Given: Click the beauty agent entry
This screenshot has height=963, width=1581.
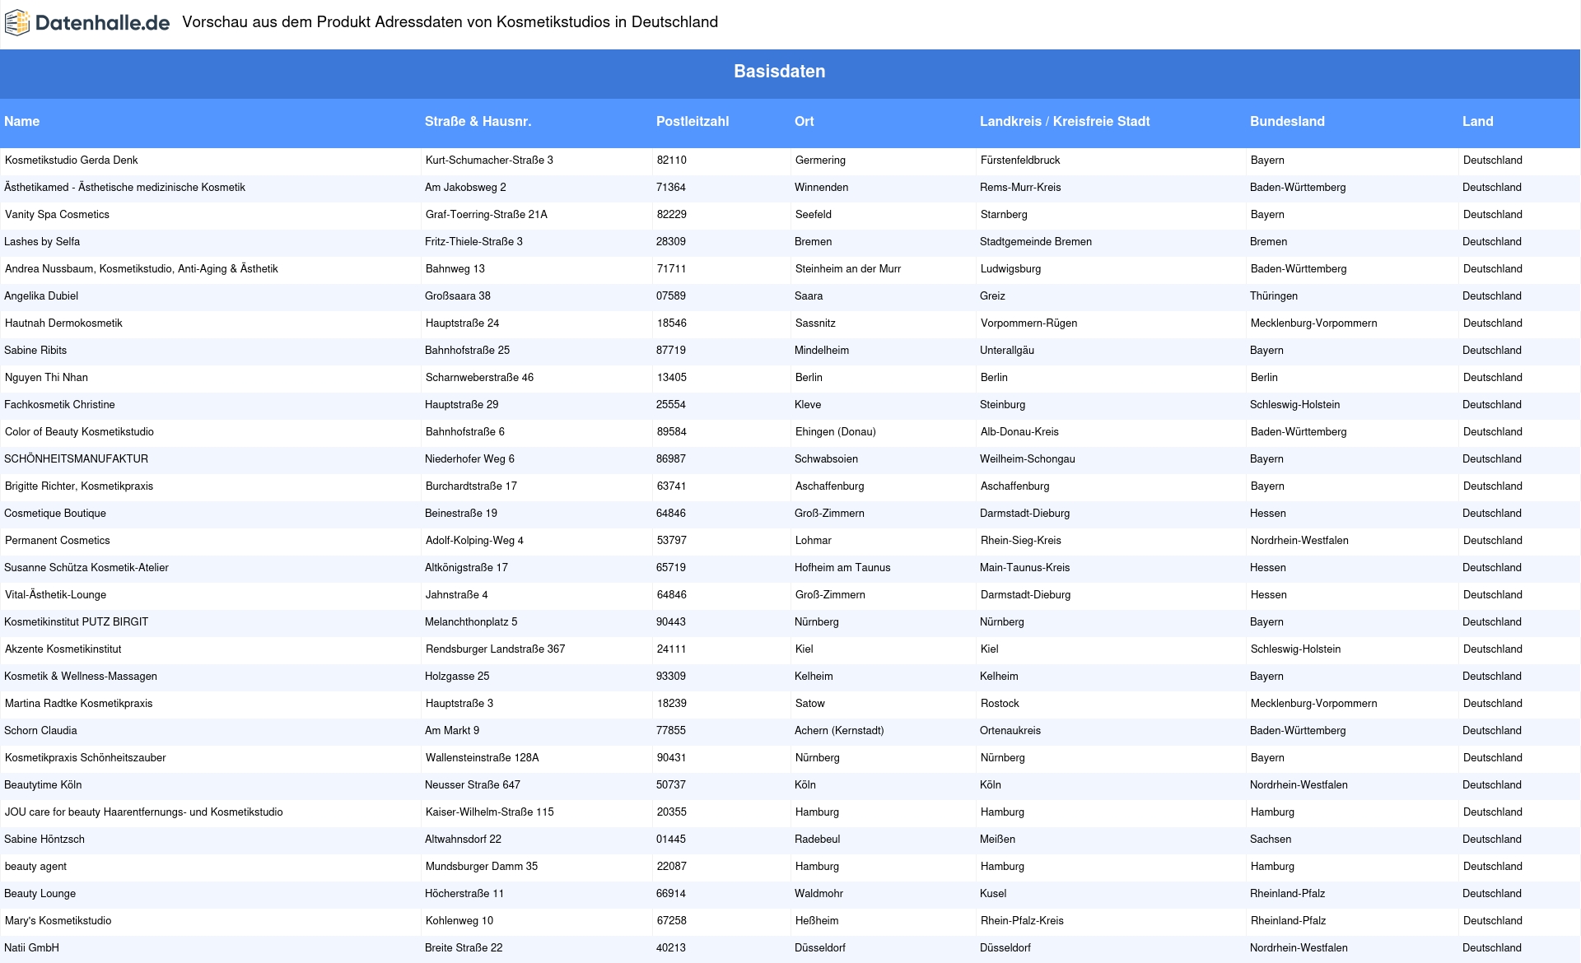Looking at the screenshot, I should pos(35,867).
